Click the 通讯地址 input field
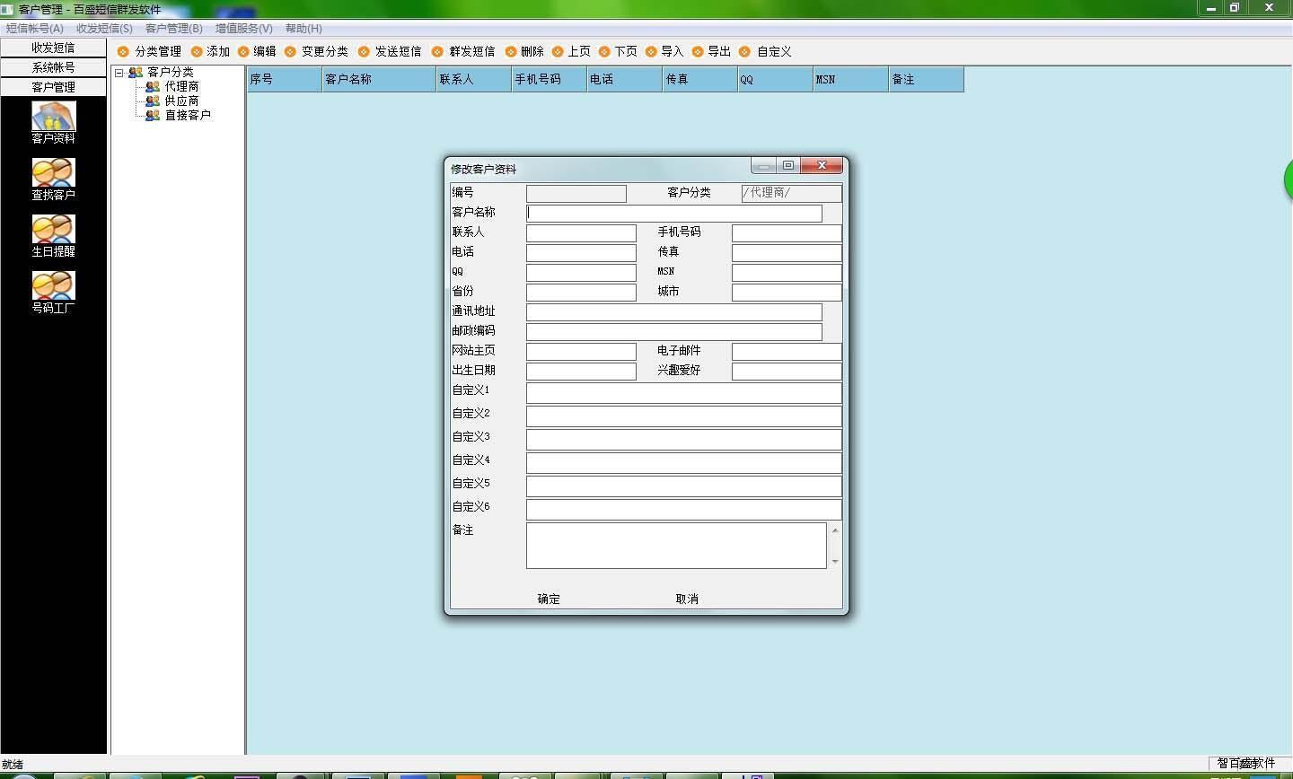This screenshot has height=779, width=1293. click(x=674, y=311)
